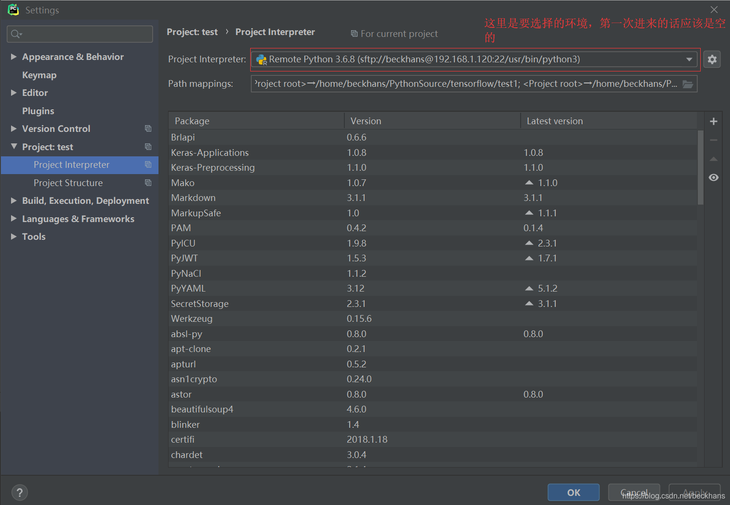Select the Keras-Preprocessing package row
The width and height of the screenshot is (730, 505).
433,167
